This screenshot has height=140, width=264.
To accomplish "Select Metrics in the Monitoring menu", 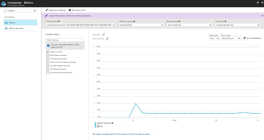I will (x=21, y=23).
